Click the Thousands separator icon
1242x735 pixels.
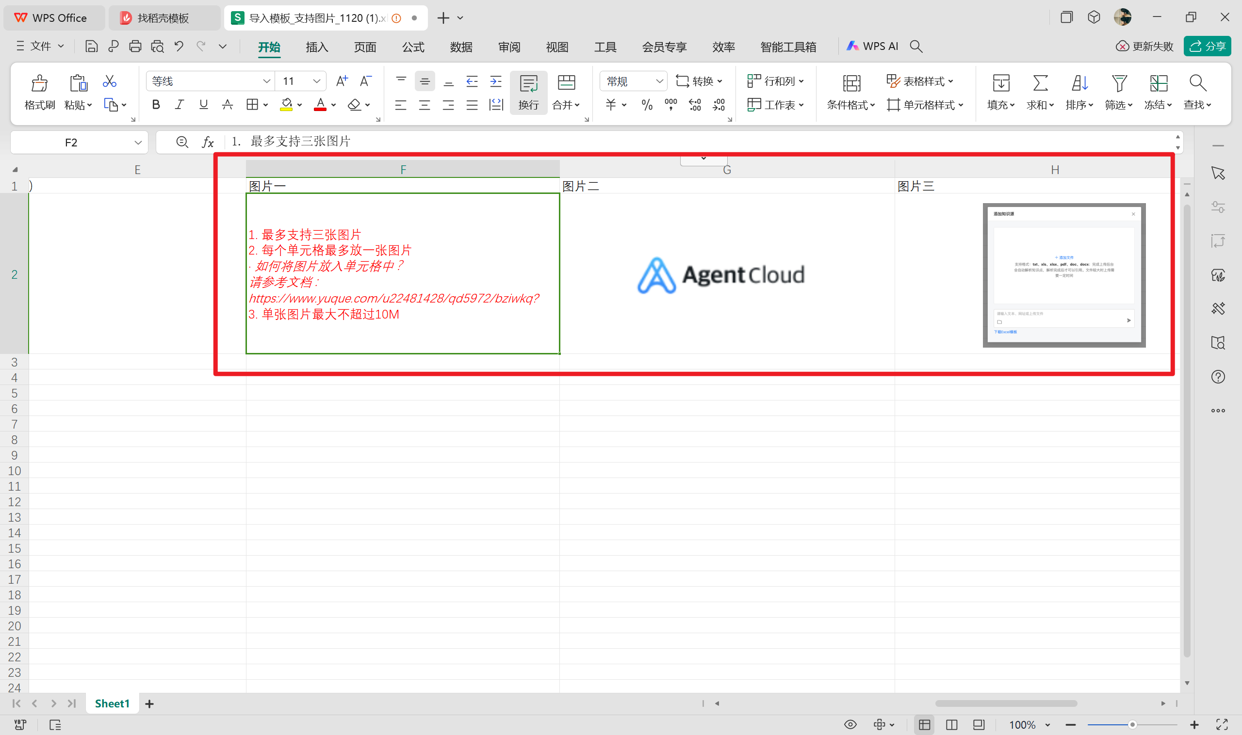tap(670, 105)
